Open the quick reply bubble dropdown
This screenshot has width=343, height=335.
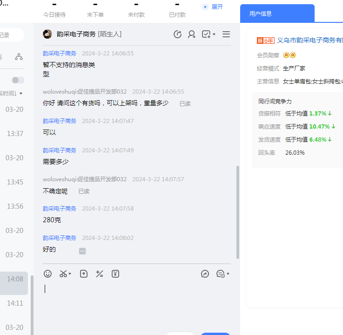[x=228, y=274]
